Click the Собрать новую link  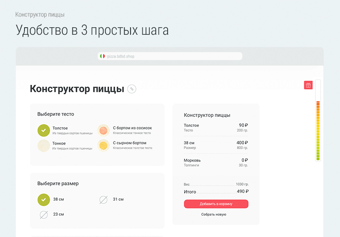(x=213, y=214)
